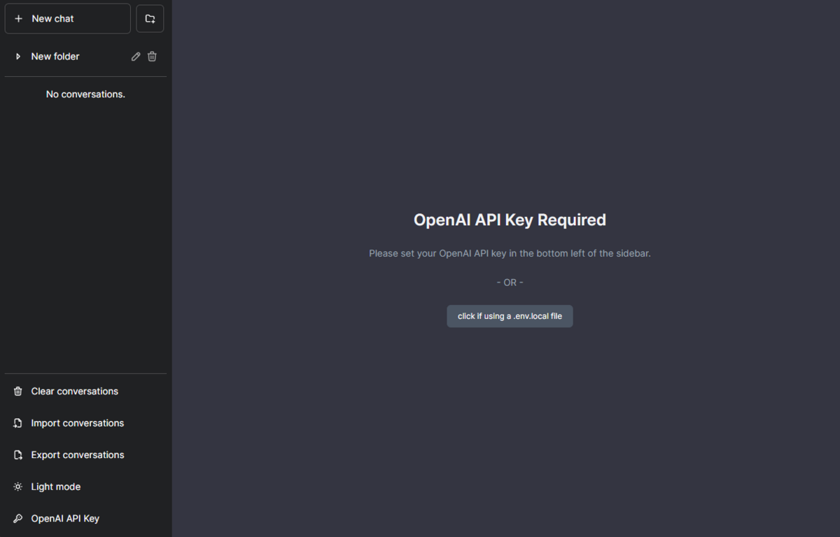Image resolution: width=840 pixels, height=537 pixels.
Task: Click the plus icon on New chat
Action: (17, 18)
